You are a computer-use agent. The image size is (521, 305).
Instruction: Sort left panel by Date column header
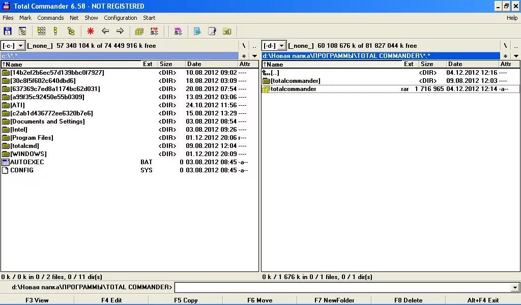(211, 64)
